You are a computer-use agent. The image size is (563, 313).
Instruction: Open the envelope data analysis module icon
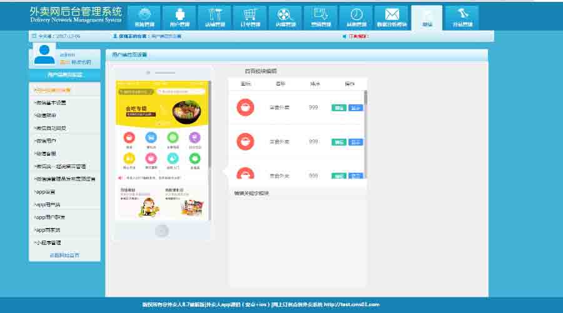tap(392, 17)
